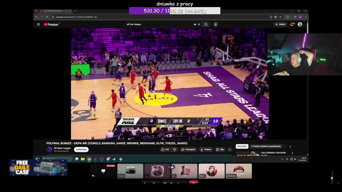Image resolution: width=342 pixels, height=192 pixels.
Task: Click the Udostępnij share button
Action: (188, 149)
